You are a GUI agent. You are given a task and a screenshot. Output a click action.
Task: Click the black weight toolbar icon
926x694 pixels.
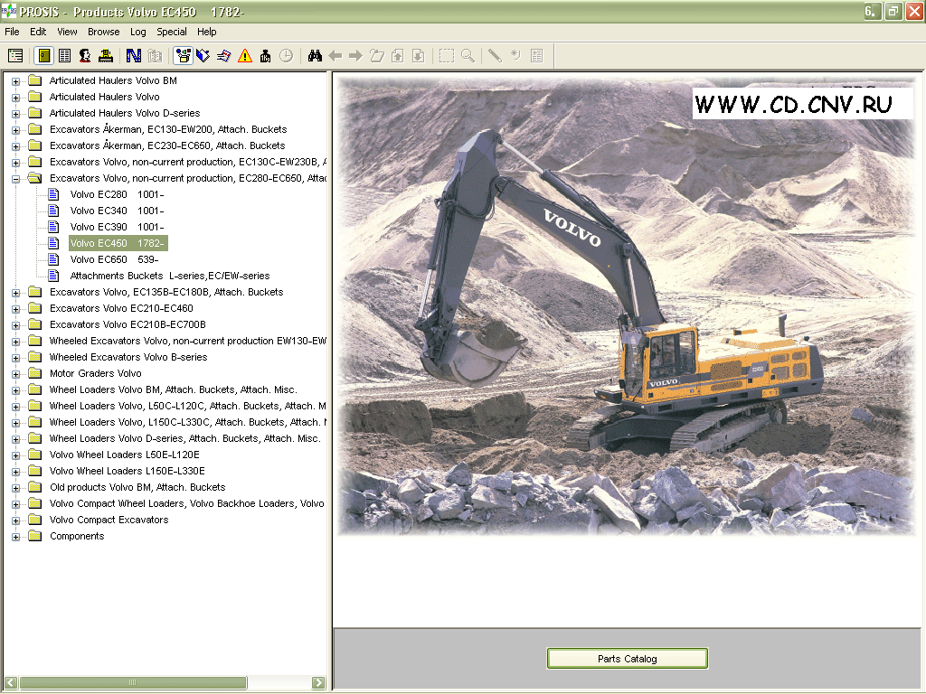(x=265, y=56)
